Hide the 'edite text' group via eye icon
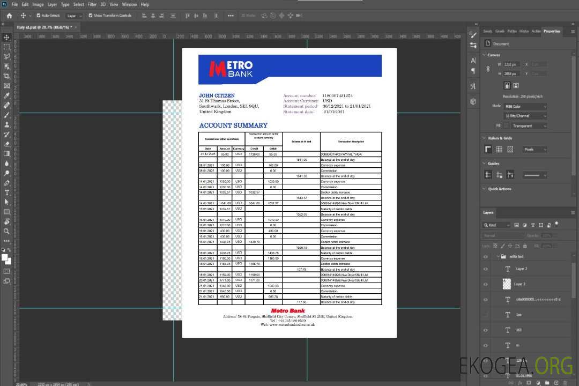This screenshot has height=386, width=579. pos(486,257)
